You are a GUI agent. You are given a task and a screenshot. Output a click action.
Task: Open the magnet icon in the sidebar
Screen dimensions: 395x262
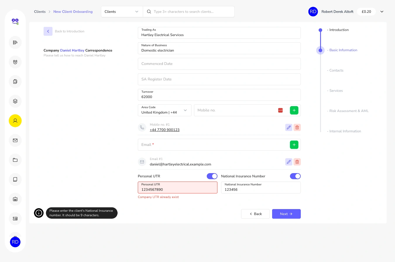click(x=15, y=62)
